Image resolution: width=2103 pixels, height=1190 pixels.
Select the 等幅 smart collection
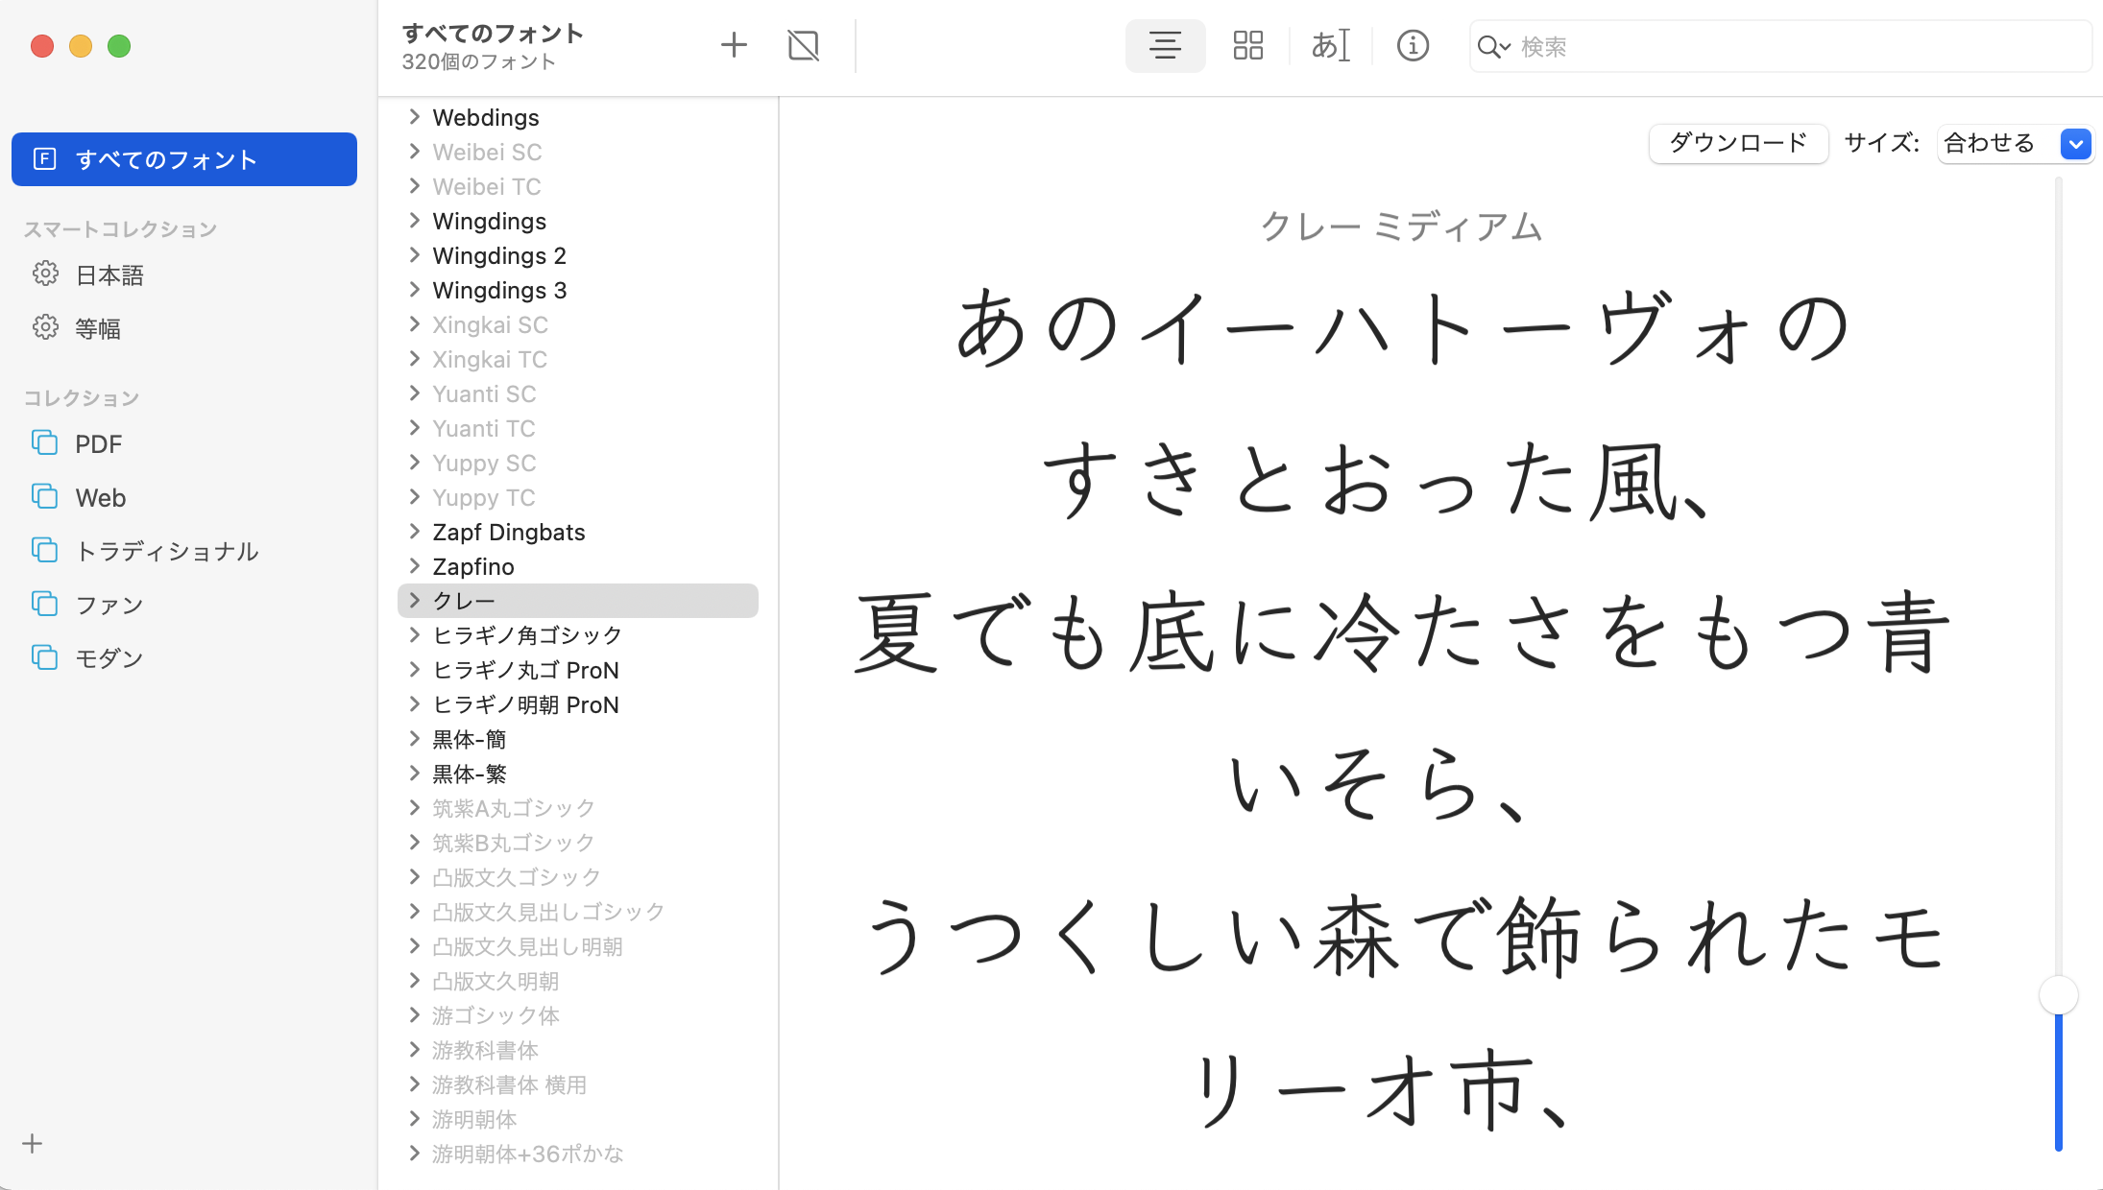pyautogui.click(x=98, y=328)
